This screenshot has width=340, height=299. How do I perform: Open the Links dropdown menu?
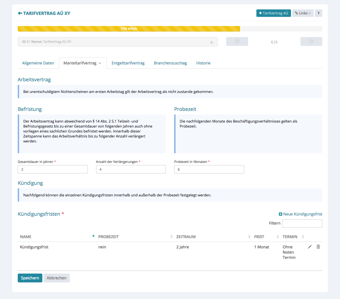[303, 13]
